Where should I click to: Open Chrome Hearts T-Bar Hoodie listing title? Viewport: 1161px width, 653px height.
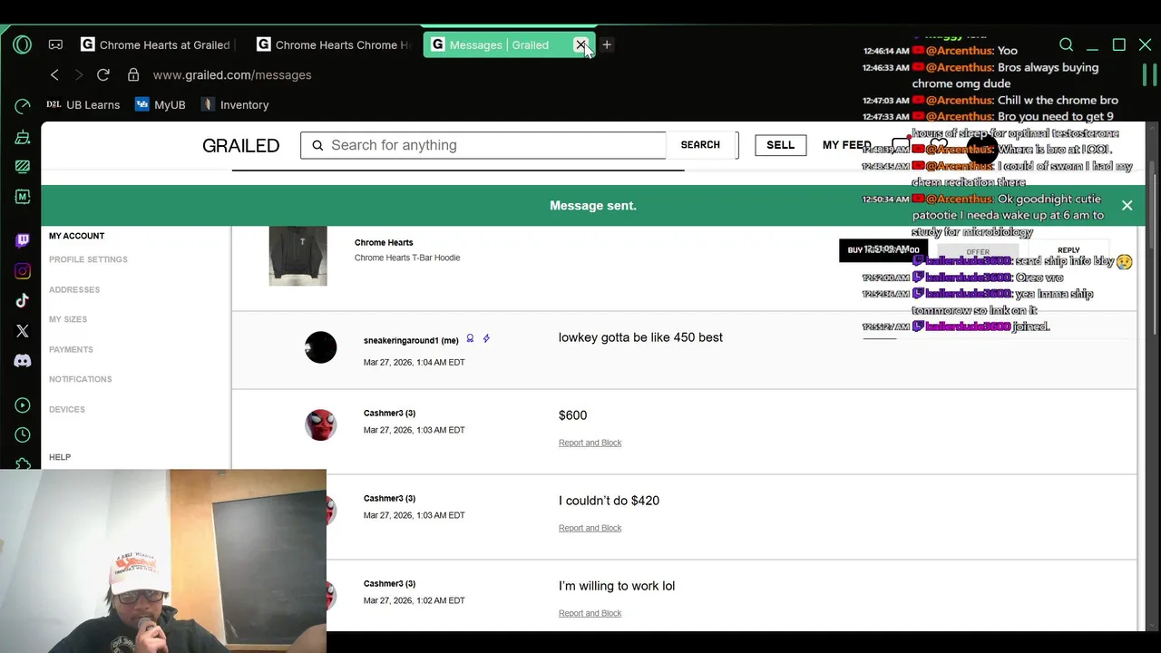click(407, 258)
